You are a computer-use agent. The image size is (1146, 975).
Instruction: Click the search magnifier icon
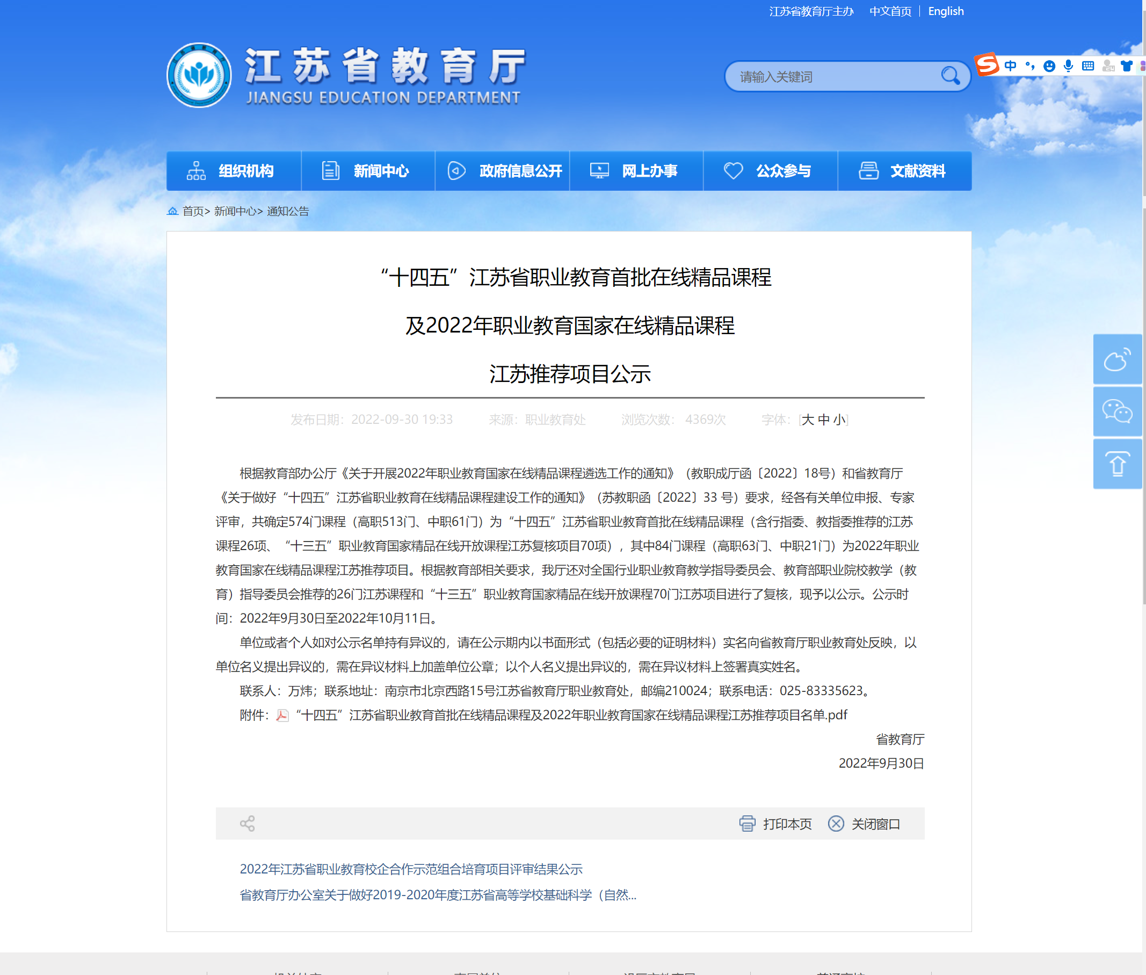951,76
